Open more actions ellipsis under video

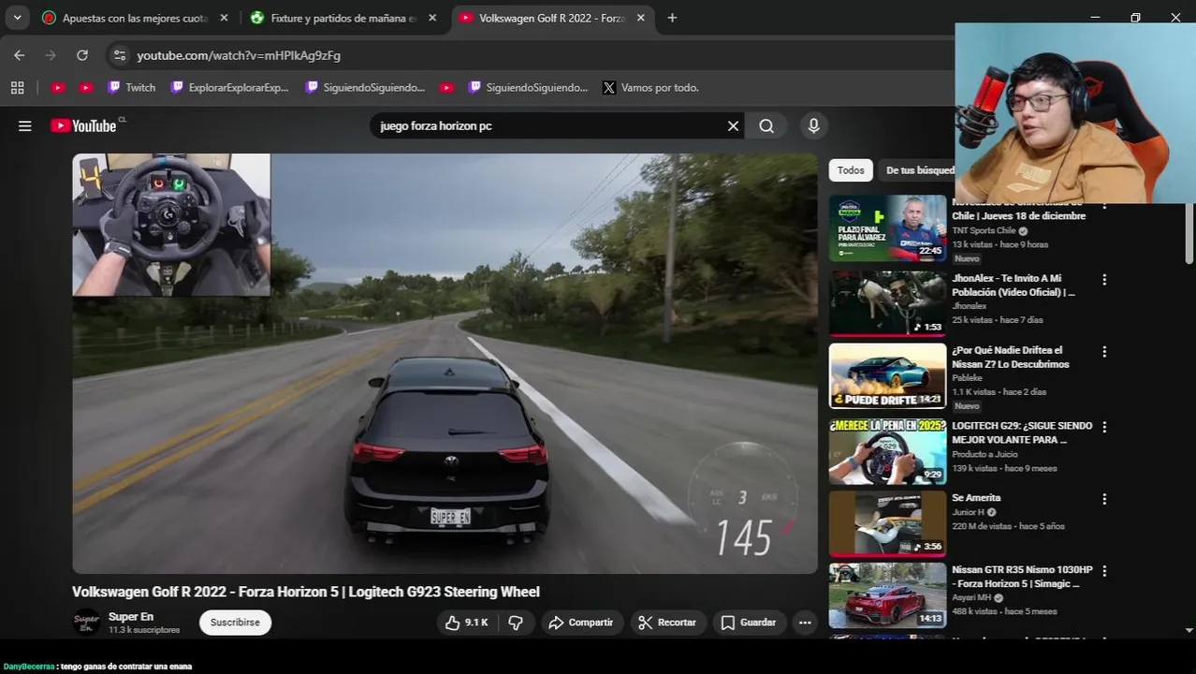805,623
